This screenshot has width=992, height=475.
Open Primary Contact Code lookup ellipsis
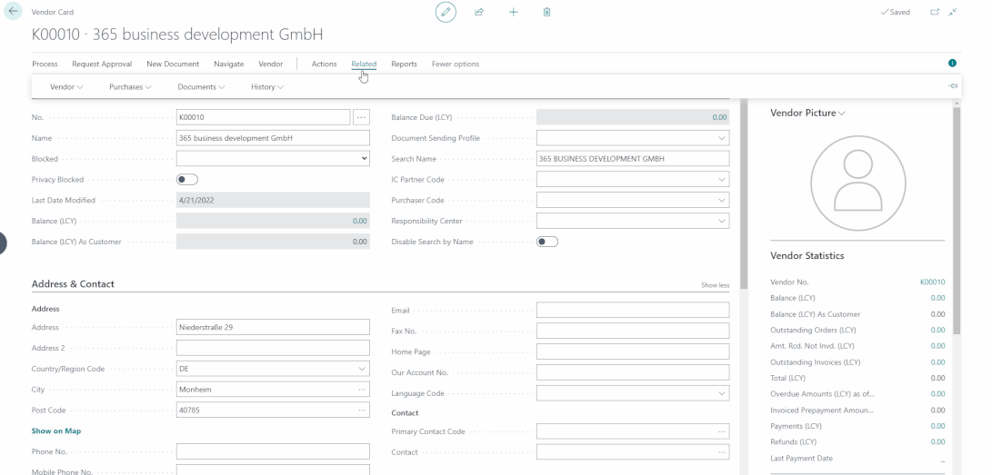[x=721, y=432]
